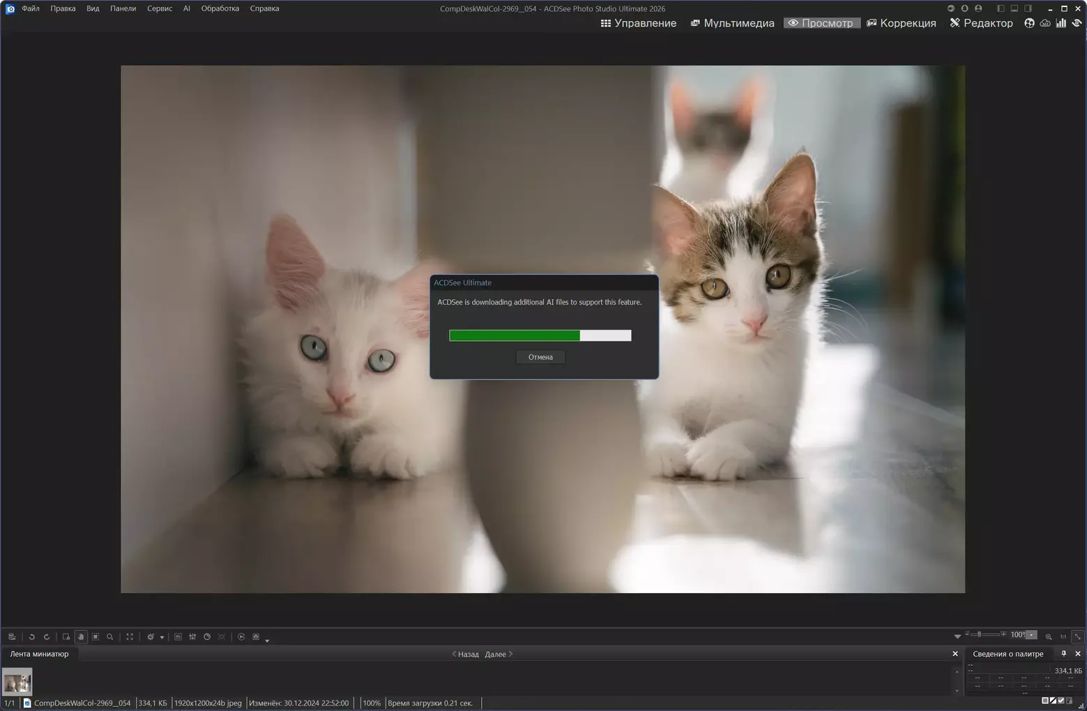1087x711 pixels.
Task: Select the Zoom magnifier tool
Action: pyautogui.click(x=110, y=637)
